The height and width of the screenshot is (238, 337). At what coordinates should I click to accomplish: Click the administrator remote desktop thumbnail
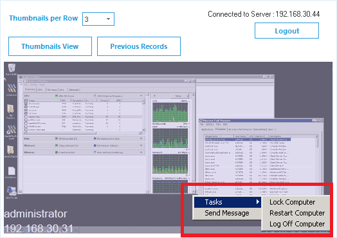click(168, 147)
